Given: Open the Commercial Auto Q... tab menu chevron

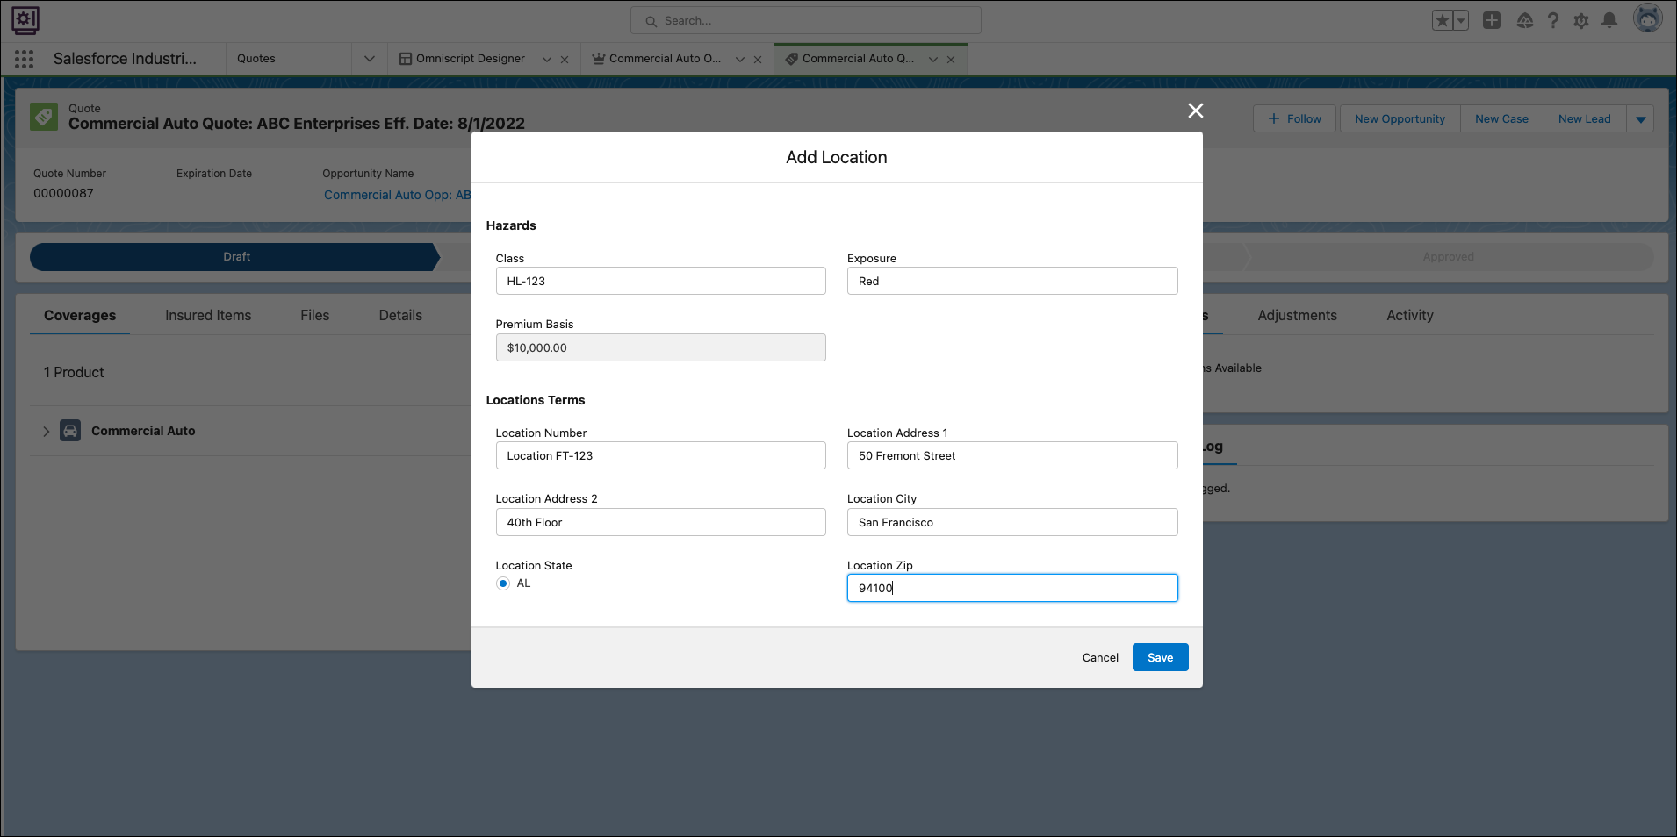Looking at the screenshot, I should (933, 60).
